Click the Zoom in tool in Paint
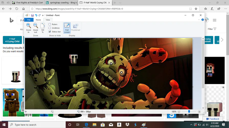 pyautogui.click(x=28, y=28)
